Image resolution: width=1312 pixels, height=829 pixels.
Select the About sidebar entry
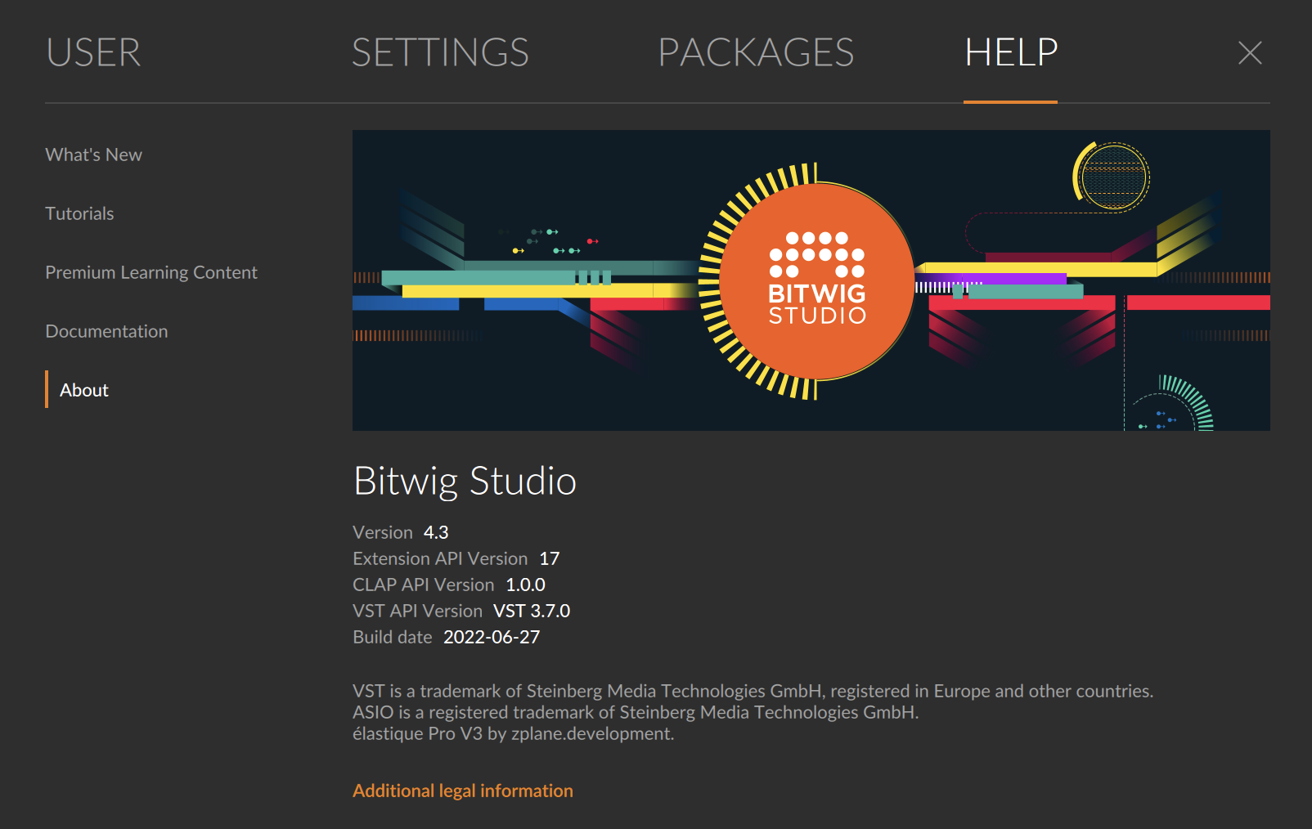(x=84, y=390)
